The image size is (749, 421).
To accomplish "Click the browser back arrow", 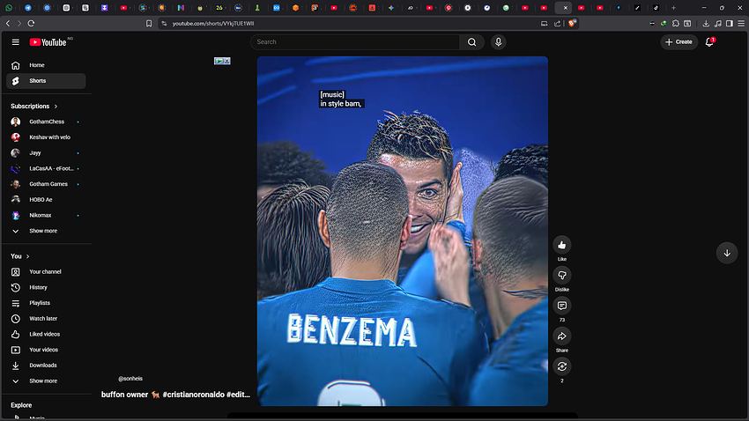I will tap(8, 24).
